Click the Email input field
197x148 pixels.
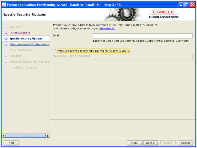(143, 36)
